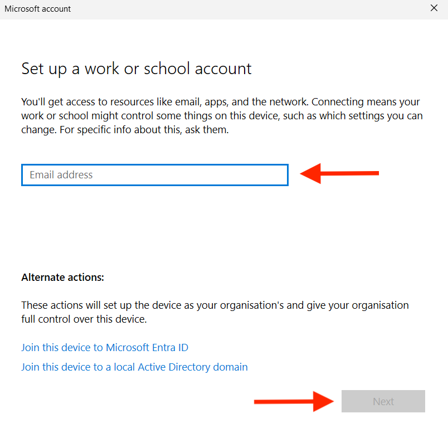
Task: Click the line 'change. For specific info about this'
Action: click(125, 130)
